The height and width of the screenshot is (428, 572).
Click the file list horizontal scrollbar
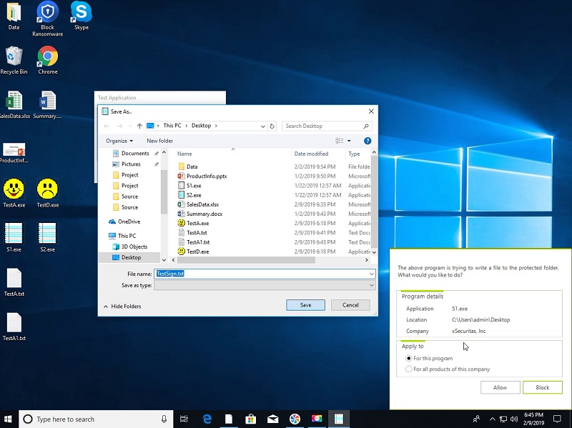(x=246, y=260)
